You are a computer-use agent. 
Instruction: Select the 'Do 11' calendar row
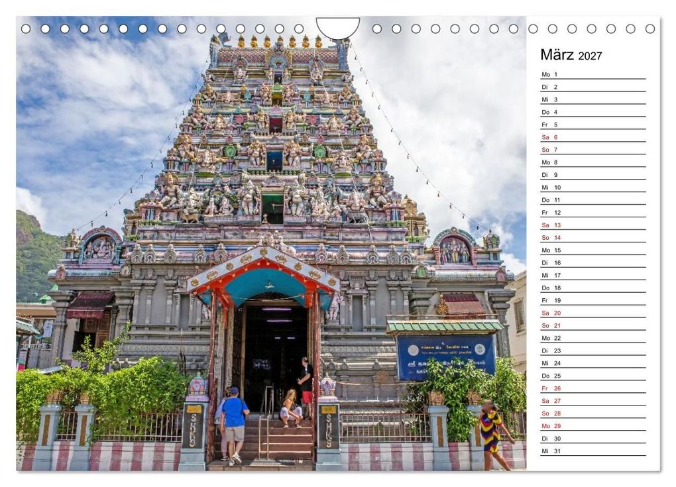tap(593, 199)
